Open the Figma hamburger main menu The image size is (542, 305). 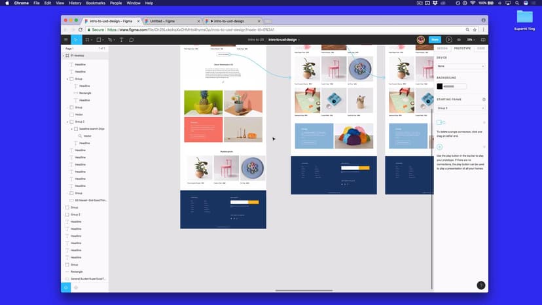pyautogui.click(x=66, y=40)
